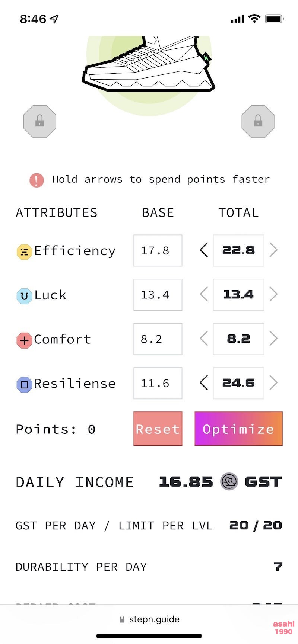This screenshot has height=644, width=298.
Task: Tap the Reset button
Action: pyautogui.click(x=158, y=429)
